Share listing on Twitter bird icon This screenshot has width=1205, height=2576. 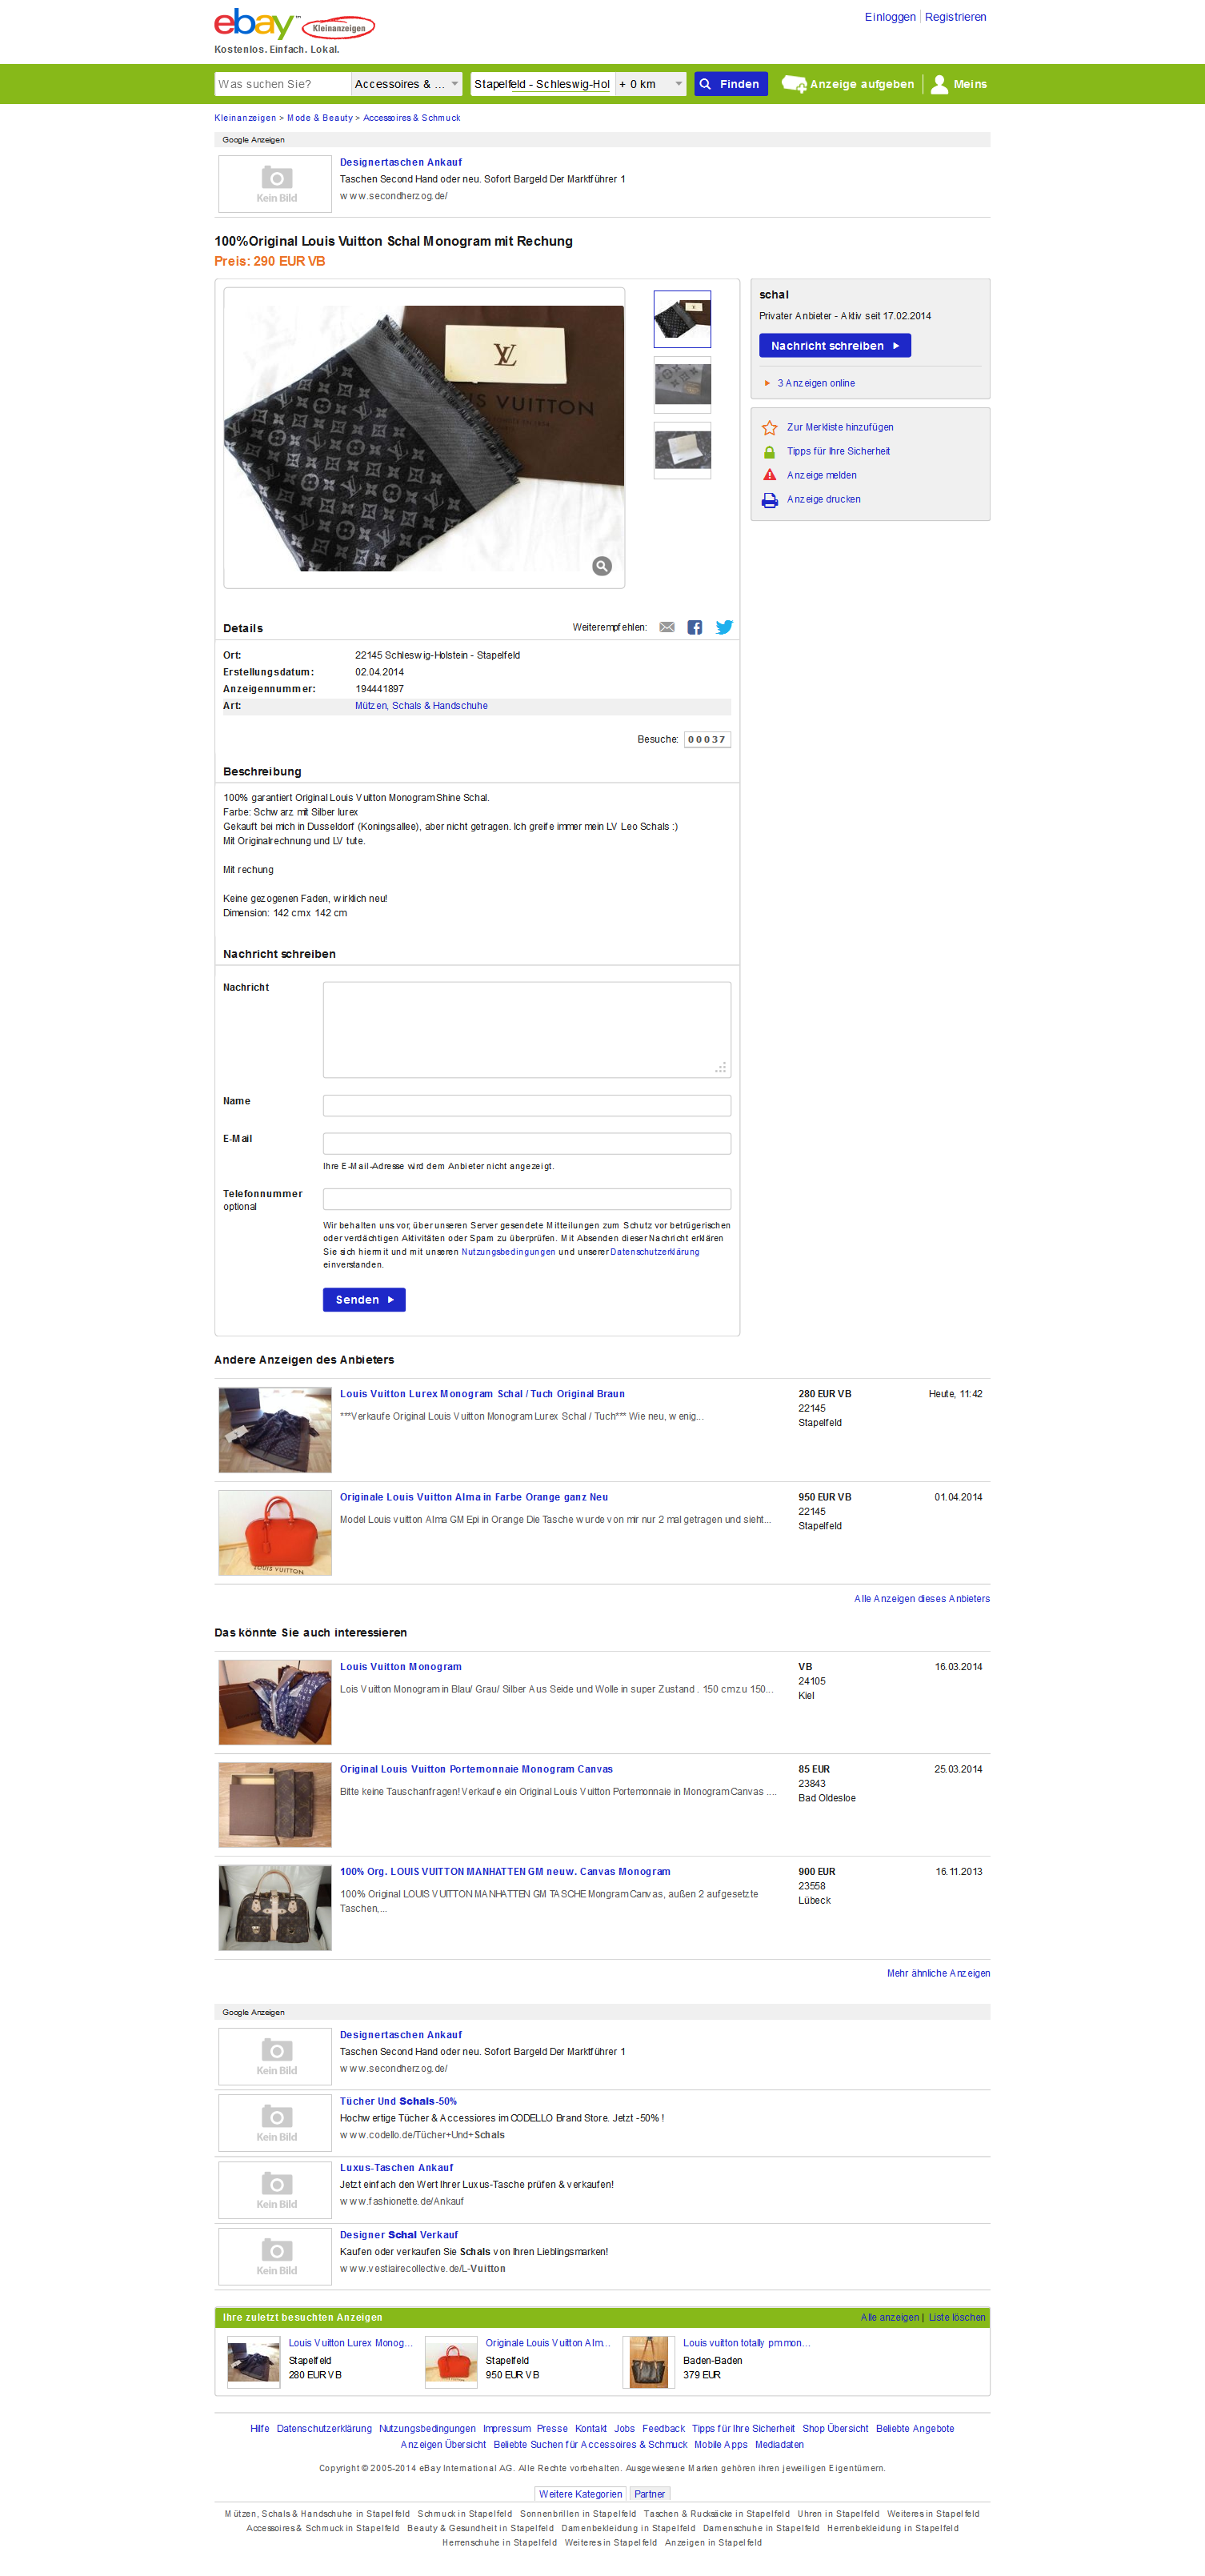pyautogui.click(x=724, y=627)
